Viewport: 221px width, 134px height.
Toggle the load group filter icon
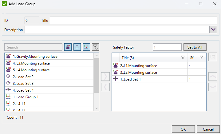click(86, 47)
